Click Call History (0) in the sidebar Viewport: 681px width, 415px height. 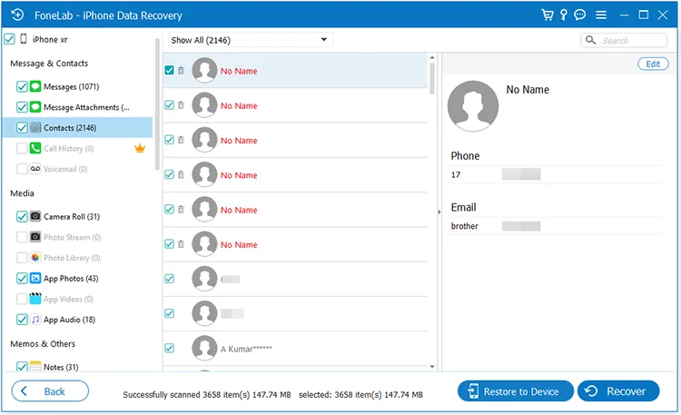69,148
